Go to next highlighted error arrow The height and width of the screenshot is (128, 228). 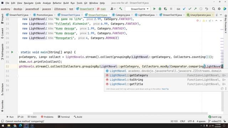pos(221,21)
